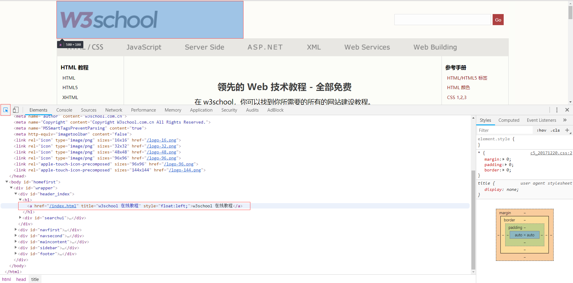Select the blue content box in box model
573x283 pixels.
[x=525, y=235]
